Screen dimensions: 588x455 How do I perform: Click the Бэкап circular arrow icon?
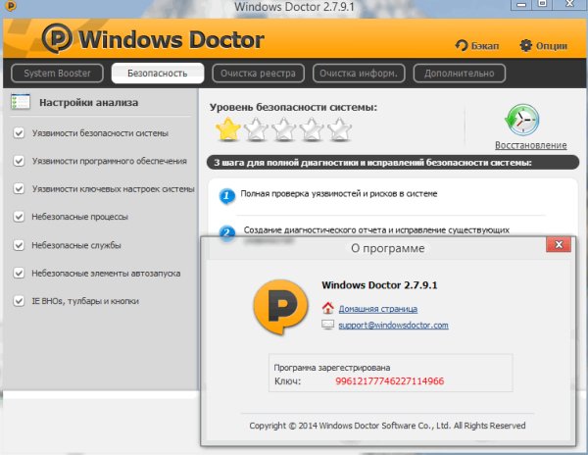(462, 46)
